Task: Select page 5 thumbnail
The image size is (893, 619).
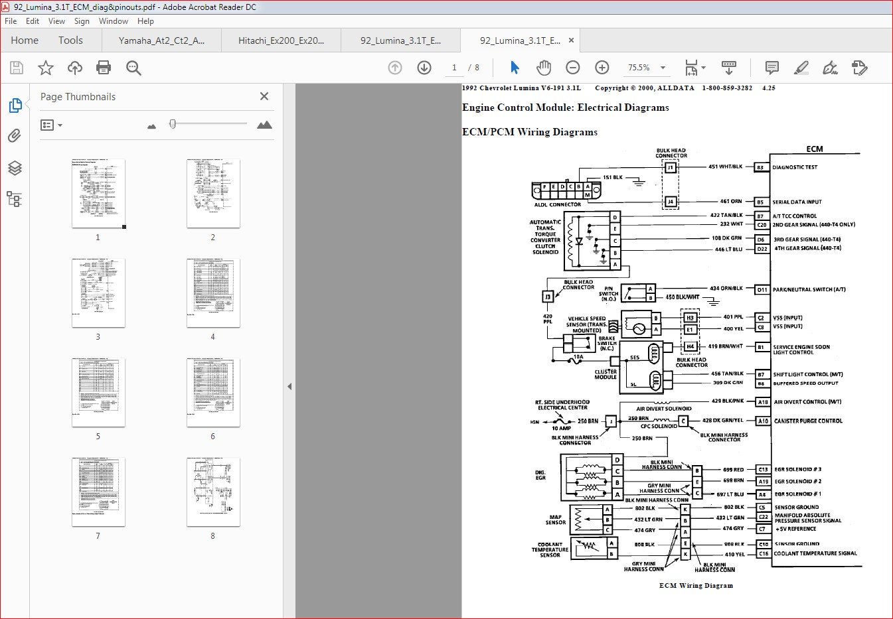Action: (x=98, y=393)
